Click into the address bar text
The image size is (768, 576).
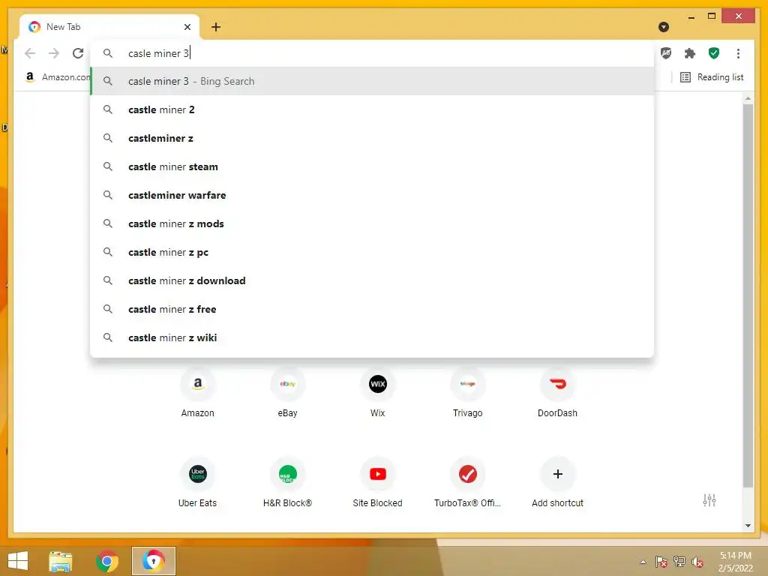(x=158, y=53)
